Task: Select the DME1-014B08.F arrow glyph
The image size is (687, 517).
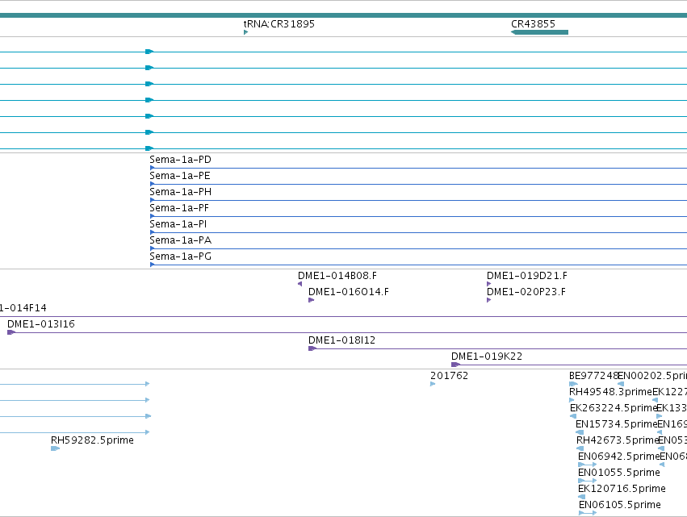Action: pyautogui.click(x=300, y=284)
